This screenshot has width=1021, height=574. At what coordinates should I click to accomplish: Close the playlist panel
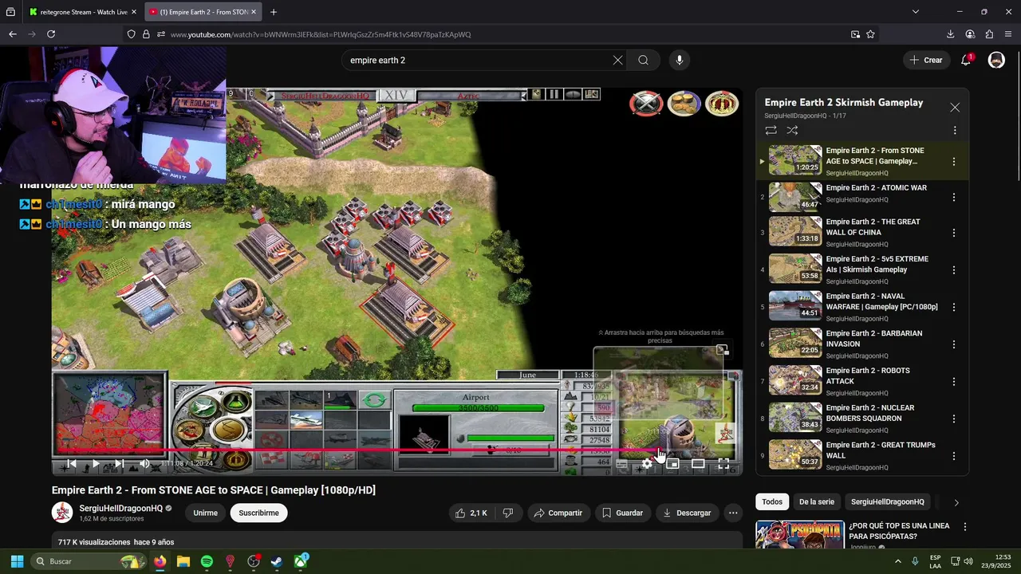(955, 107)
